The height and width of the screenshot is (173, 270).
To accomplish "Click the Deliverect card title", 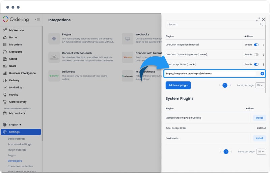I will [x=69, y=71].
